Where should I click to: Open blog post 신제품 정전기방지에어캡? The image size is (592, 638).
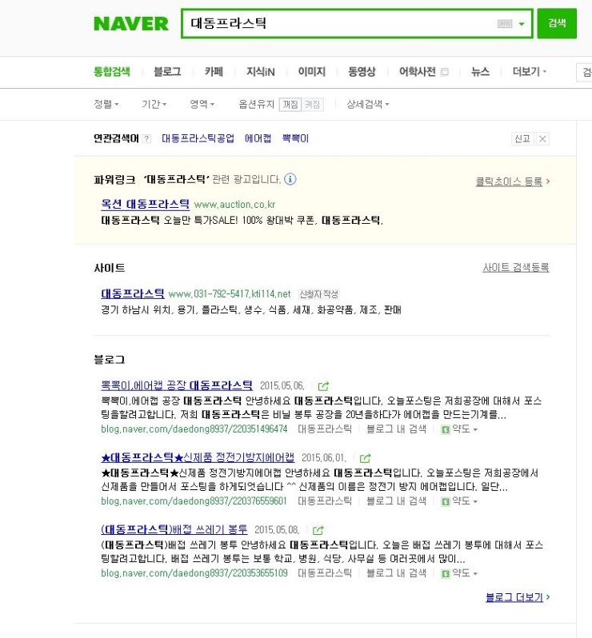click(198, 457)
